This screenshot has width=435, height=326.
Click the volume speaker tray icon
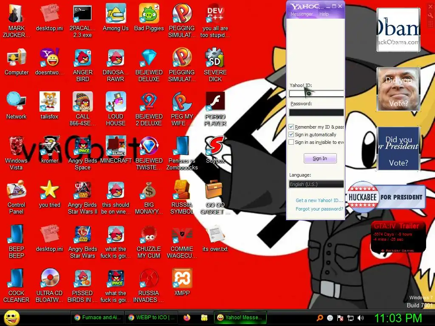[360, 318]
